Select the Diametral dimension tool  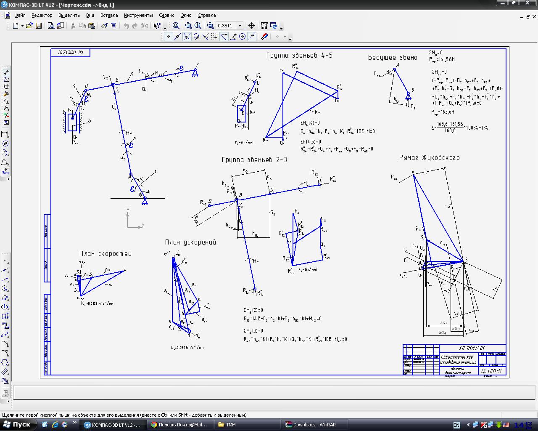5,144
